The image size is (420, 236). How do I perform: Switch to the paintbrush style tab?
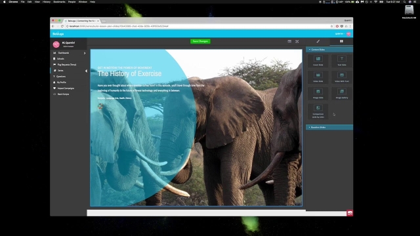click(318, 41)
